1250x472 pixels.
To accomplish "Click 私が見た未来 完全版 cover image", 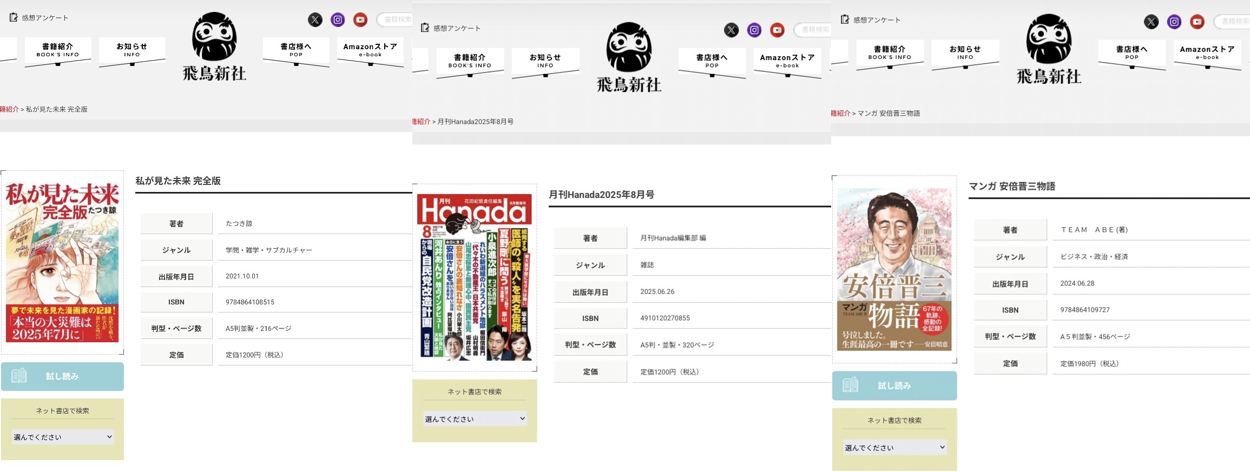I will coord(62,262).
